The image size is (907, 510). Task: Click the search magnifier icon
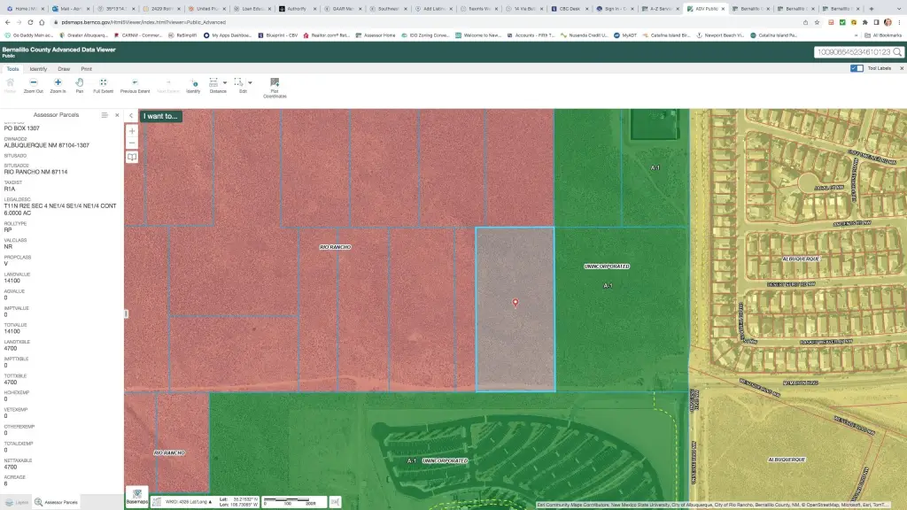tap(897, 52)
